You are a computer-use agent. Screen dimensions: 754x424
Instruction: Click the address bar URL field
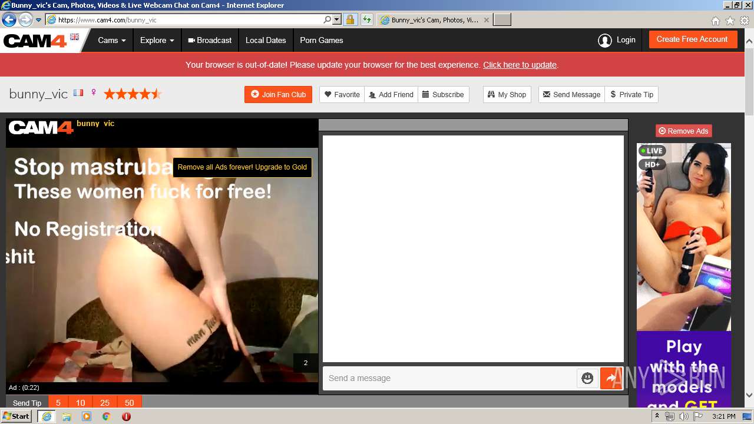pos(188,19)
